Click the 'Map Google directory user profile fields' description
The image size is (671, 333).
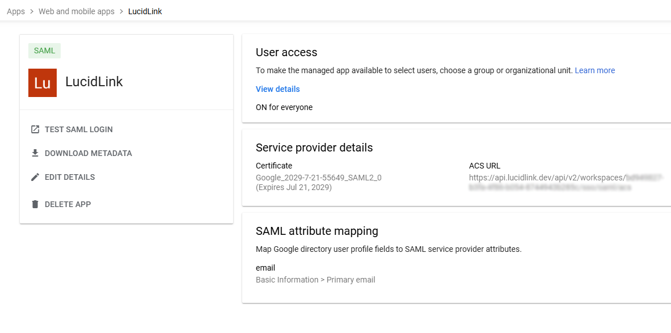[x=389, y=249]
